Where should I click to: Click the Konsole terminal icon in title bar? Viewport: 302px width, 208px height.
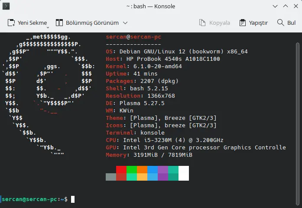(6, 6)
